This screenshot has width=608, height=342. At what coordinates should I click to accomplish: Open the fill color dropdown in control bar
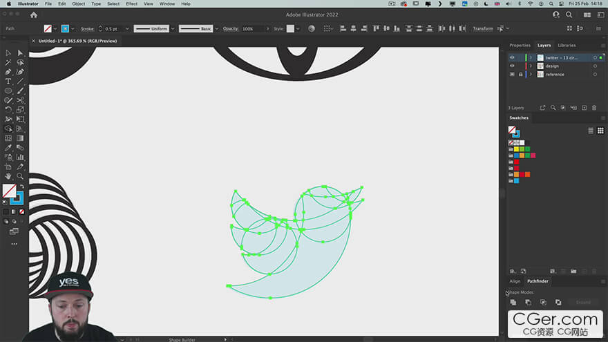click(x=55, y=29)
